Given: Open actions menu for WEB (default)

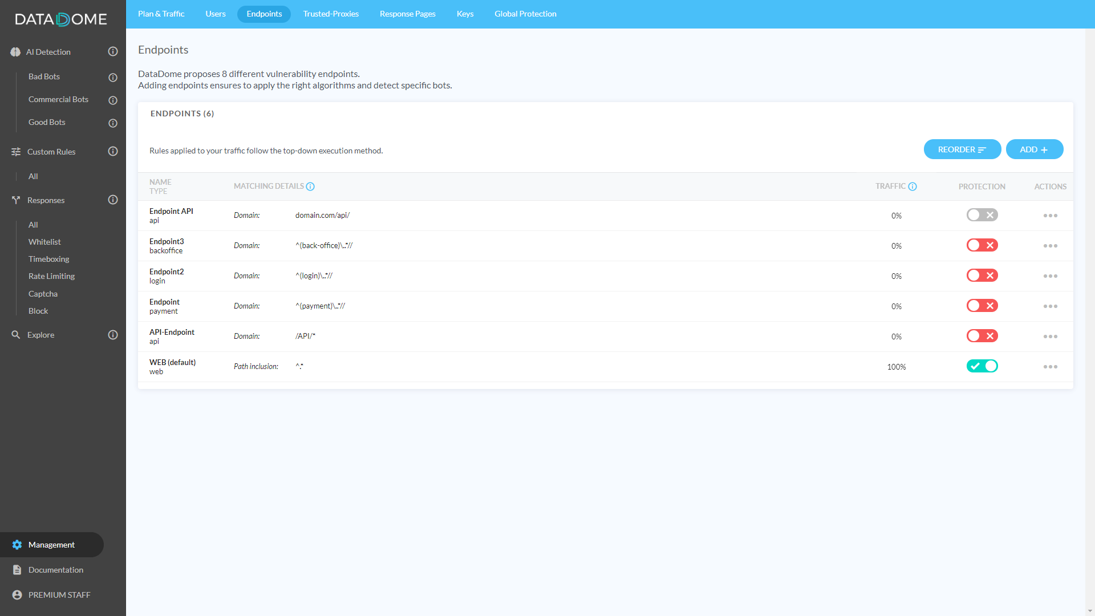Looking at the screenshot, I should (x=1050, y=367).
